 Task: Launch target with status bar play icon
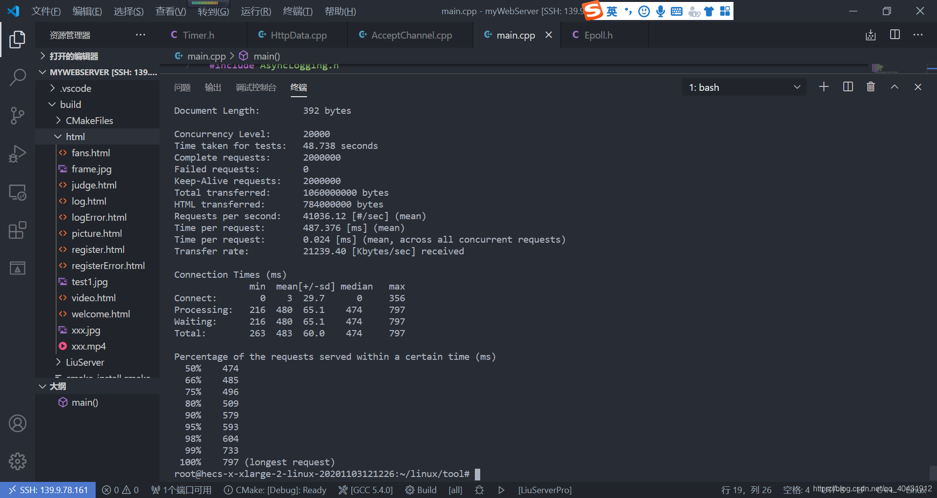tap(501, 490)
